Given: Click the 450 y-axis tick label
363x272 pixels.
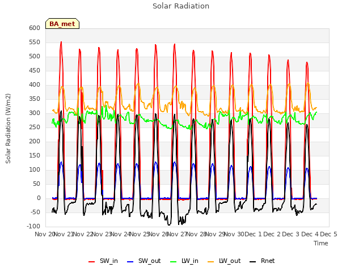Looking at the screenshot, I should pos(35,70).
